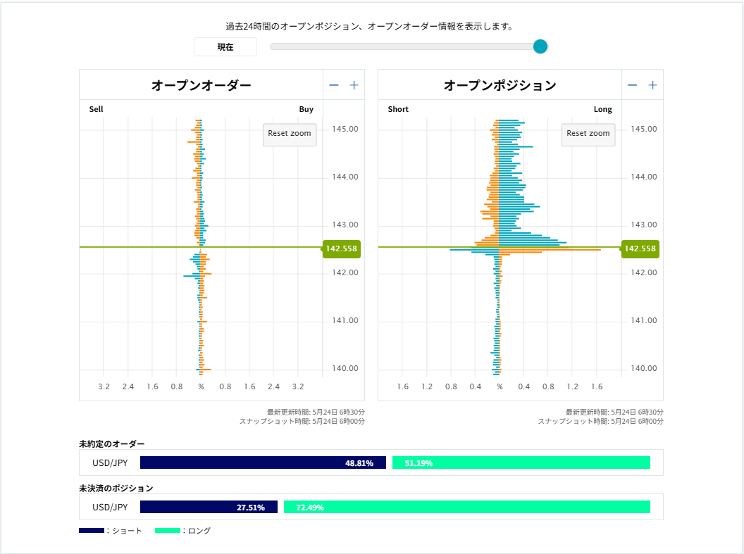The width and height of the screenshot is (744, 554).
Task: Click the オープンポジション panel title
Action: [x=500, y=85]
